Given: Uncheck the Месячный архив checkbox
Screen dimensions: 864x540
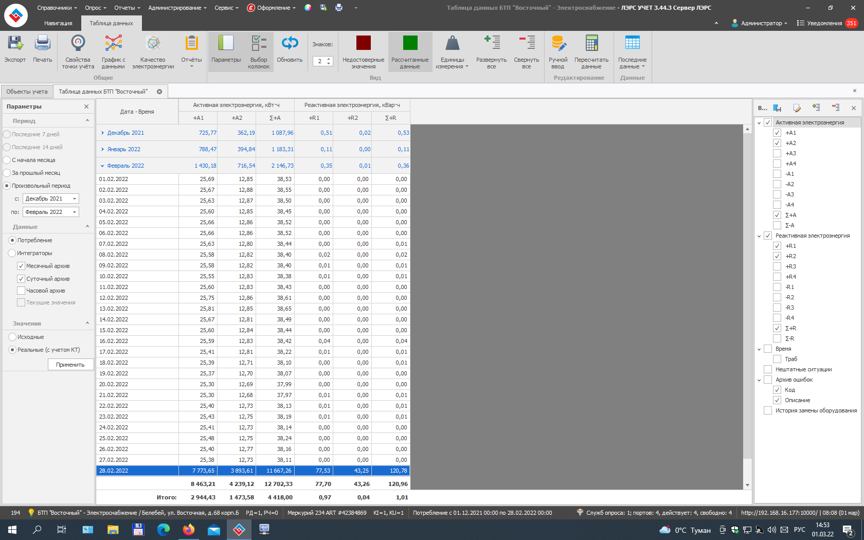Looking at the screenshot, I should [x=21, y=266].
